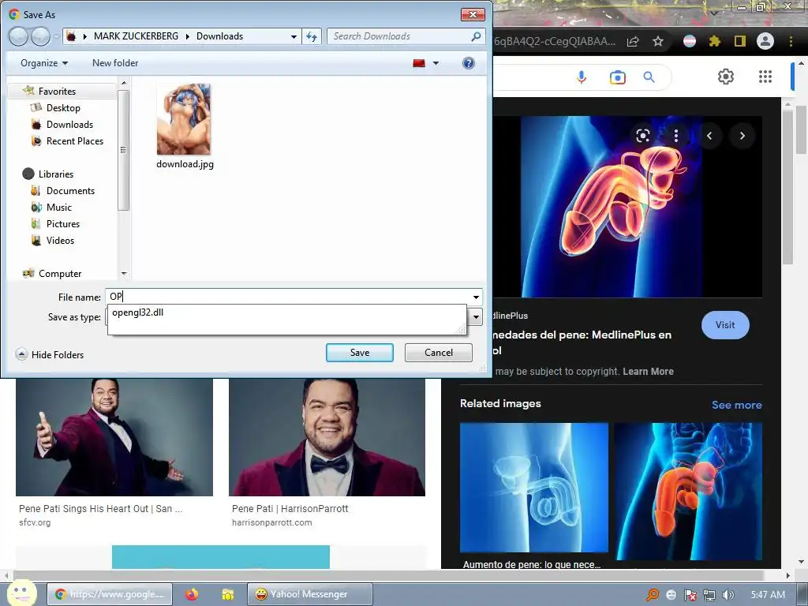The height and width of the screenshot is (606, 808).
Task: Open the Chrome side panel icon
Action: tap(739, 41)
